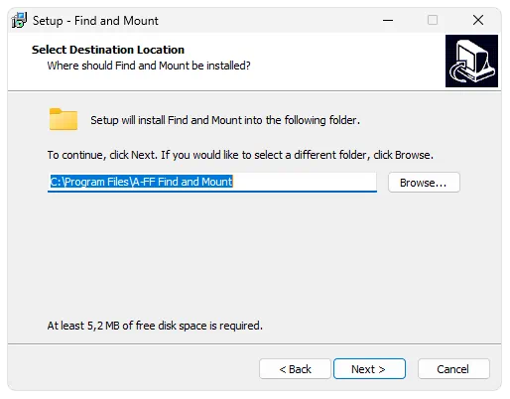Minimize the Setup window
The height and width of the screenshot is (399, 510).
[x=388, y=20]
